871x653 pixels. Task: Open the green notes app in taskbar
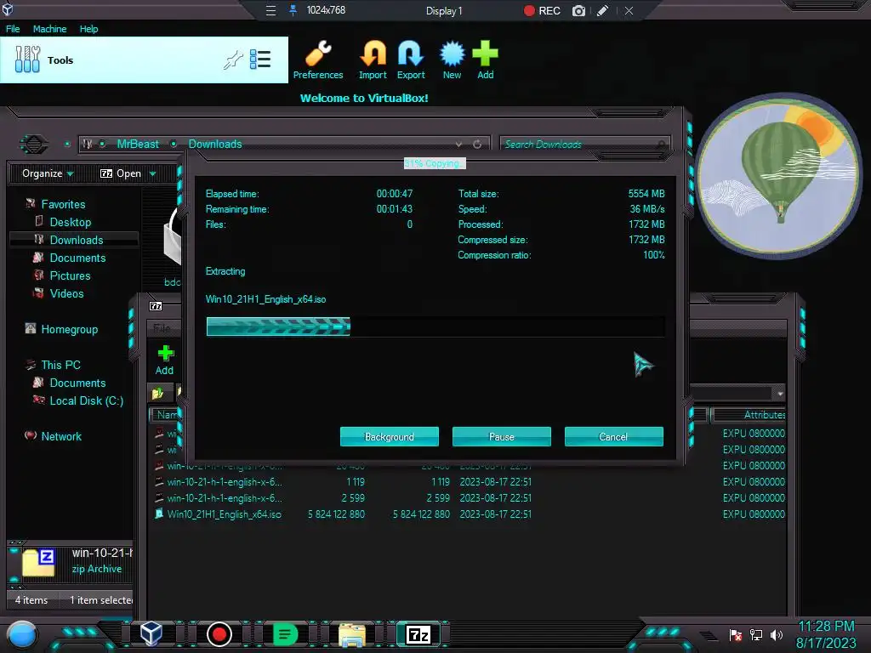click(x=285, y=634)
